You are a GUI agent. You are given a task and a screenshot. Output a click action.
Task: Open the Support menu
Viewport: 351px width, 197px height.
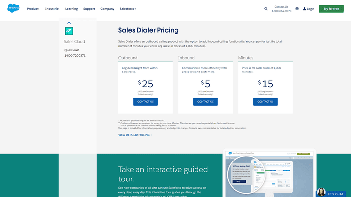coord(89,9)
